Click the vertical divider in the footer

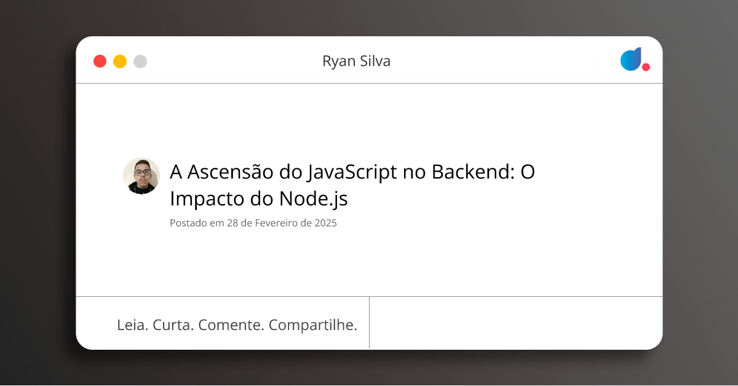tap(369, 323)
